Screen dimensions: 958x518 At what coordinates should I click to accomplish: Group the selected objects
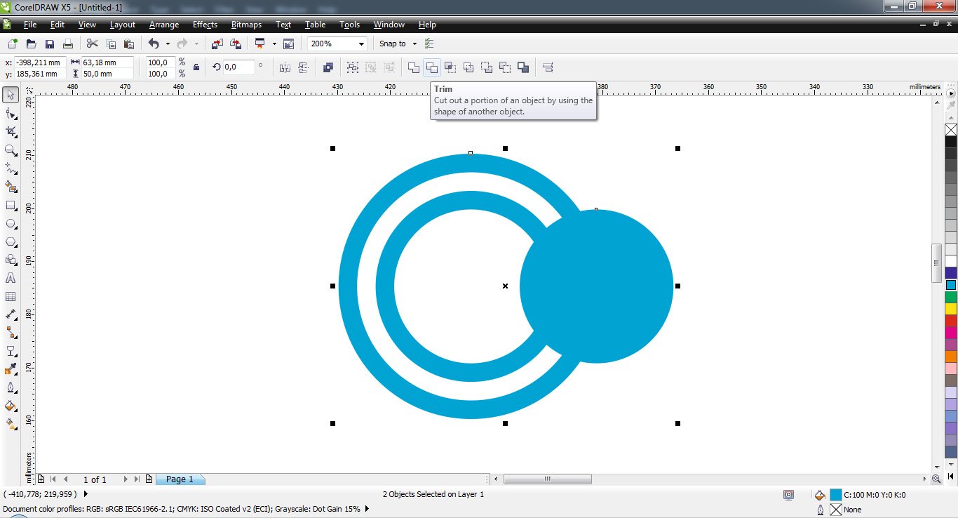pos(352,67)
